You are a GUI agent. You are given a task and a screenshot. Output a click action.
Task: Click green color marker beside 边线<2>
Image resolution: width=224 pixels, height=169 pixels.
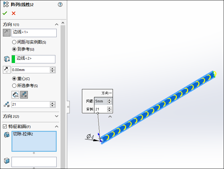(x=13, y=59)
